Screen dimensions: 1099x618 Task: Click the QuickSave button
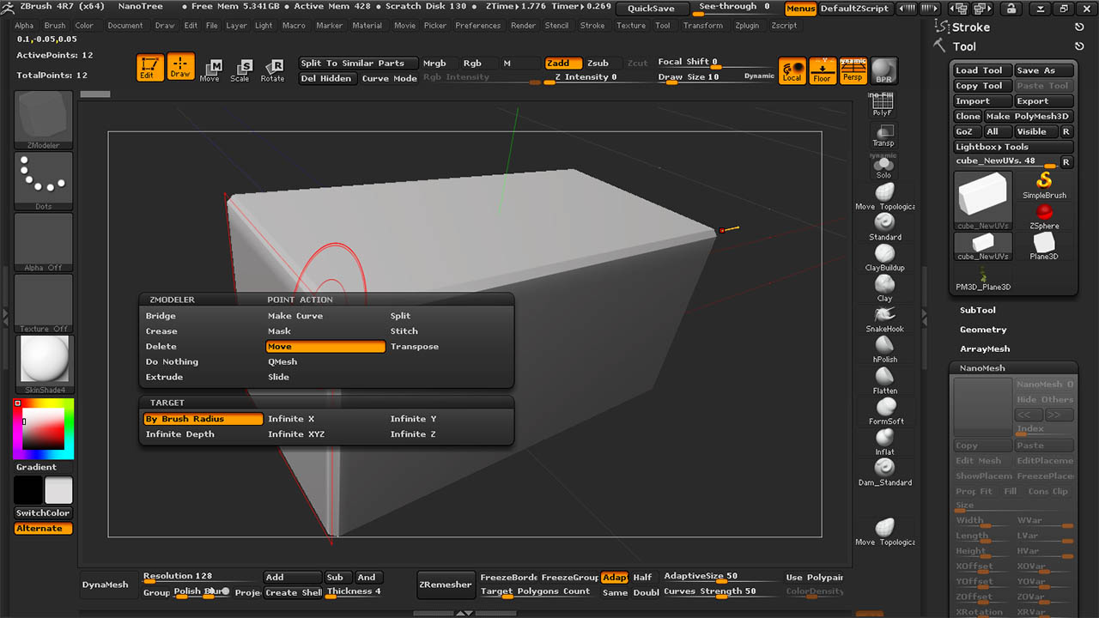(651, 9)
